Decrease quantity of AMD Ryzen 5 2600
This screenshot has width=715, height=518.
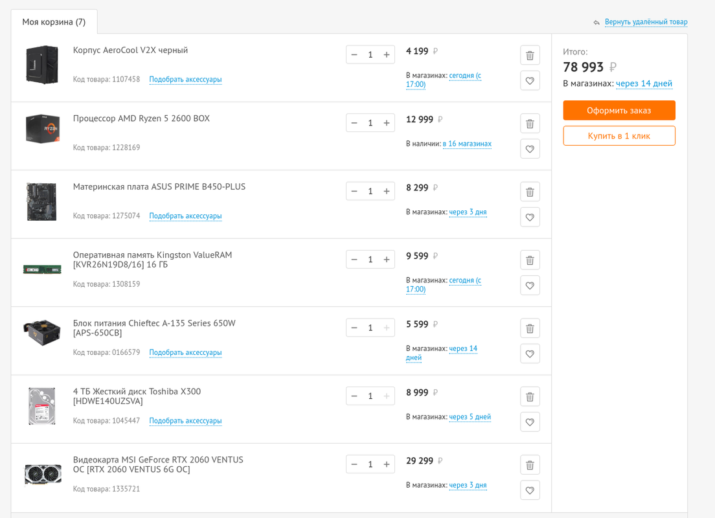tap(354, 123)
